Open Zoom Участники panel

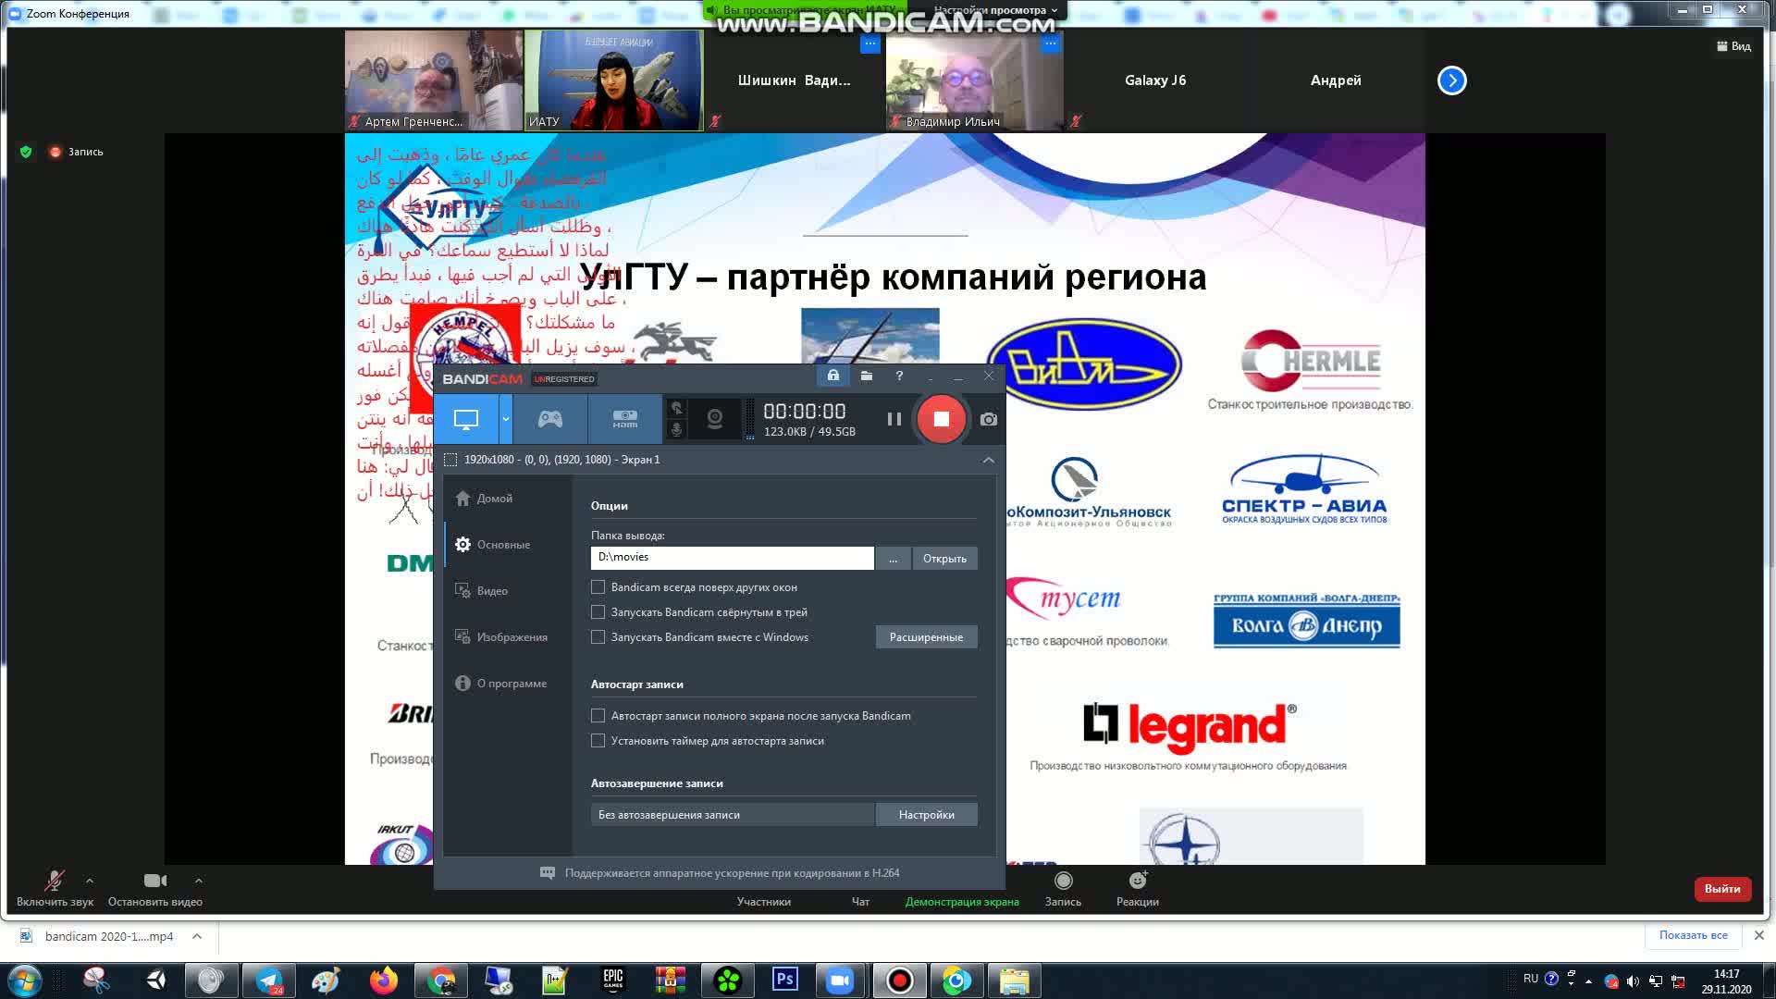[764, 901]
